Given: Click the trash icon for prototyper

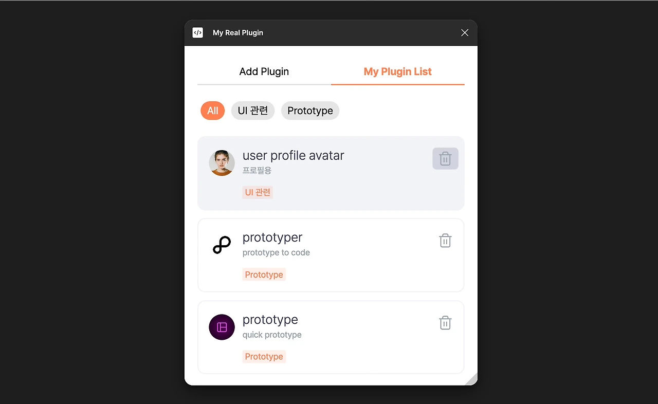Looking at the screenshot, I should [x=445, y=241].
